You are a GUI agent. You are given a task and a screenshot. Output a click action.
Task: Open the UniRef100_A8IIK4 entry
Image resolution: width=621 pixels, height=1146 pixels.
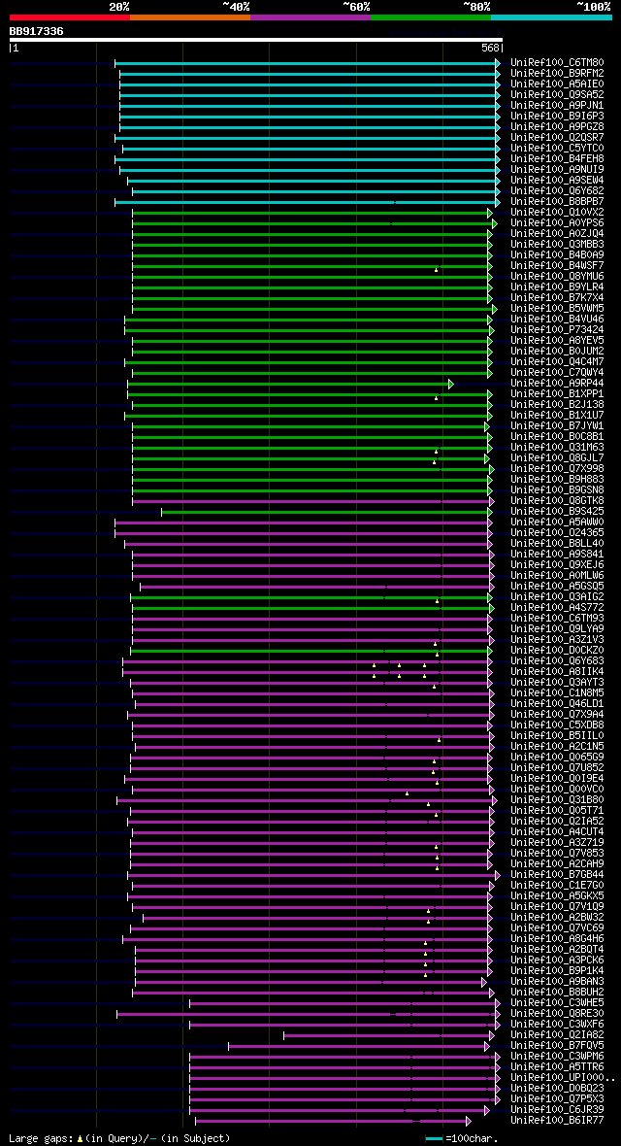coord(557,671)
